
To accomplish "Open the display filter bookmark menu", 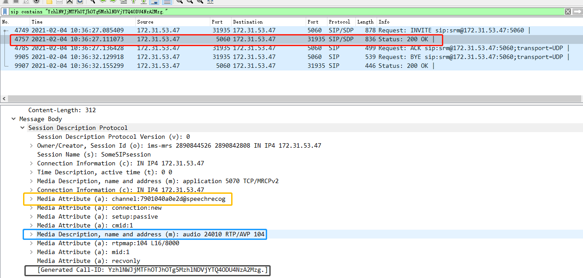I will 5,12.
